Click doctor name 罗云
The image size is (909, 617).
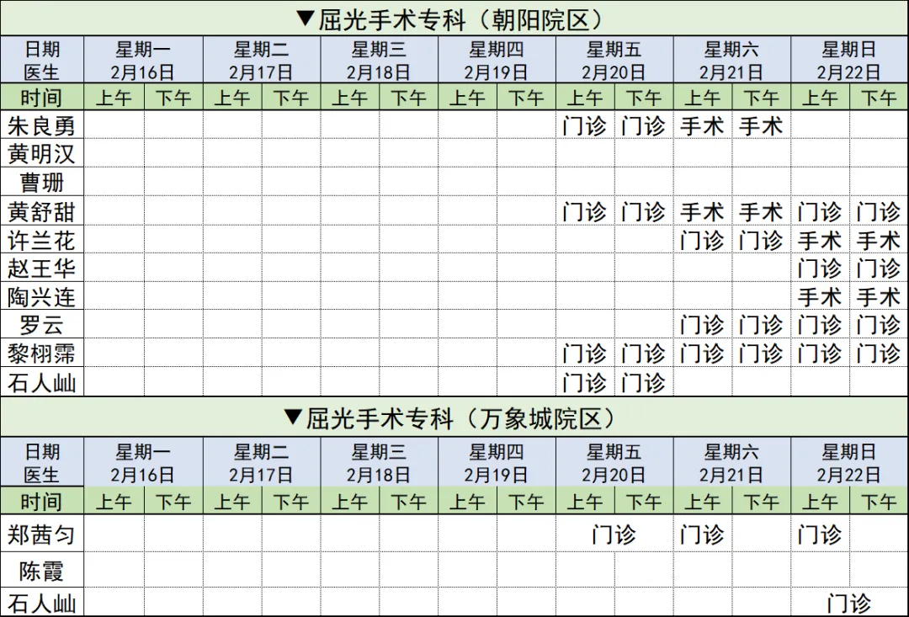[42, 325]
